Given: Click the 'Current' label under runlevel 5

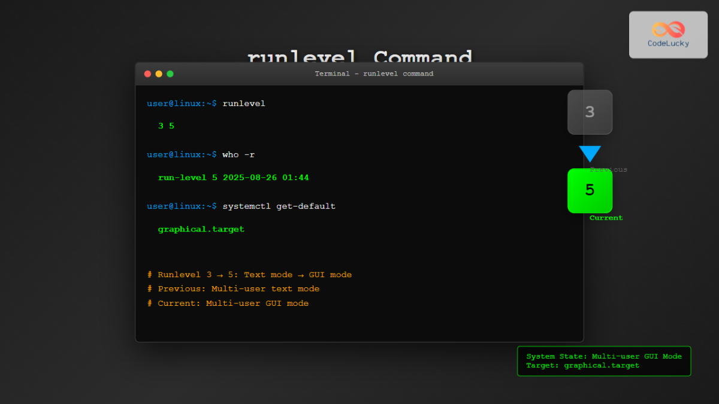Looking at the screenshot, I should pos(606,217).
